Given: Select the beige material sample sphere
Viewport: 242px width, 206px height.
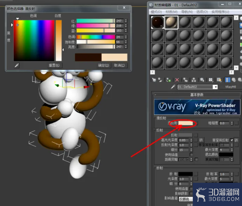Looking at the screenshot, I should (x=171, y=23).
